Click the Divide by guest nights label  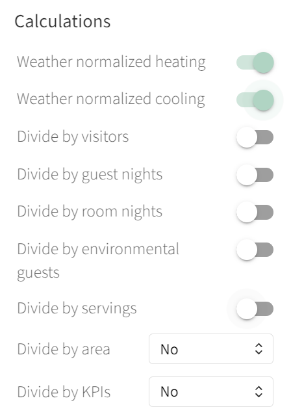(90, 175)
